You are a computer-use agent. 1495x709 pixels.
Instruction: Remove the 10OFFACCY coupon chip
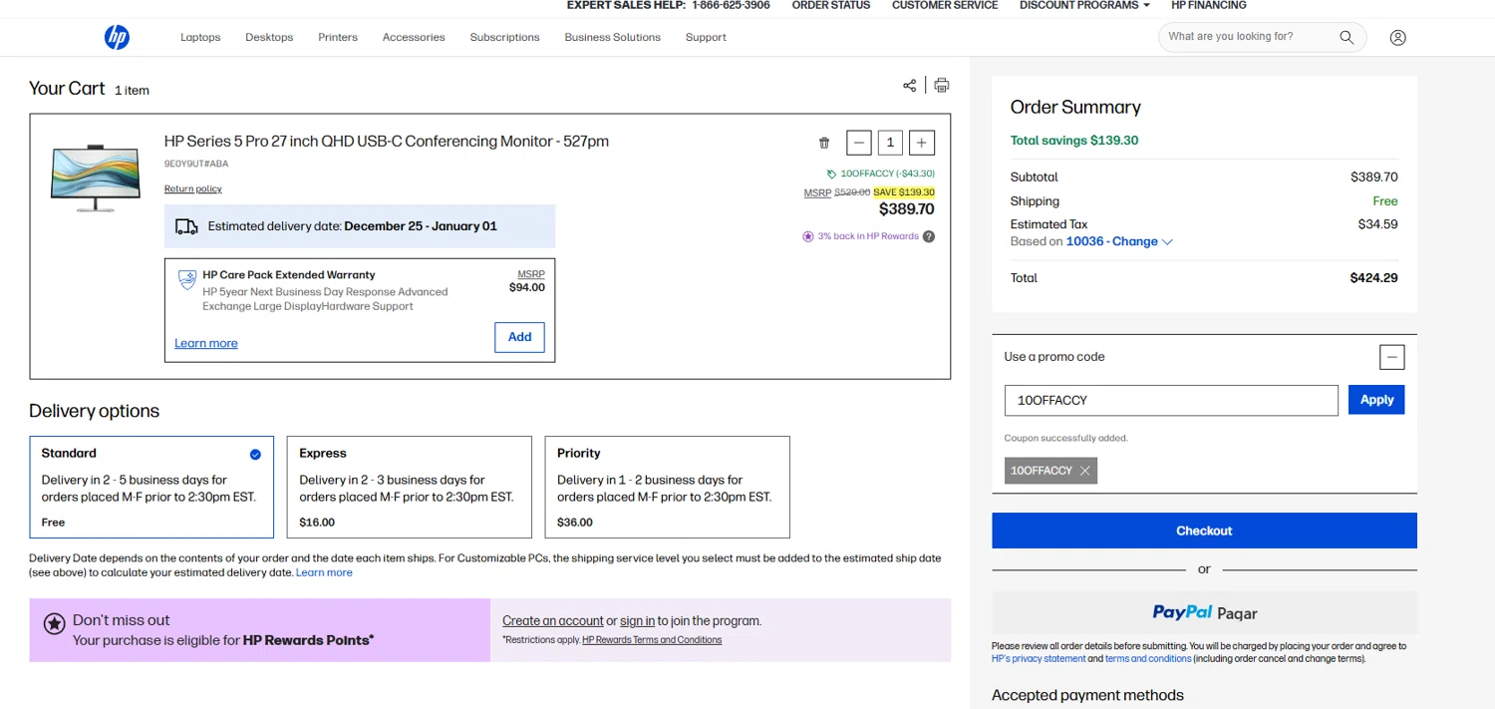coord(1084,471)
